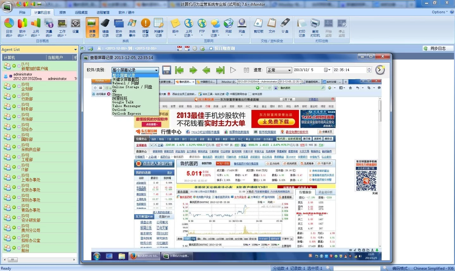455x271 pixels.
Task: Open 键盘记录 keyboard log
Action: pyautogui.click(x=105, y=27)
